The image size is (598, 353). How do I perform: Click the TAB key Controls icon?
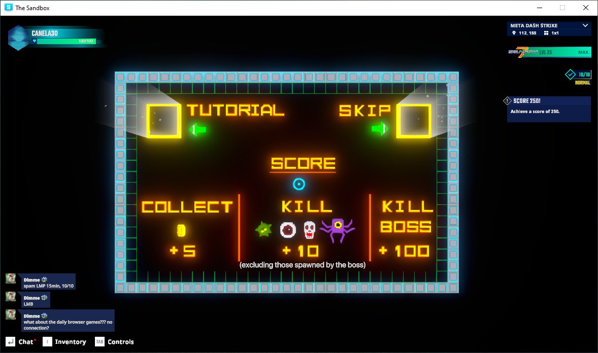(99, 341)
